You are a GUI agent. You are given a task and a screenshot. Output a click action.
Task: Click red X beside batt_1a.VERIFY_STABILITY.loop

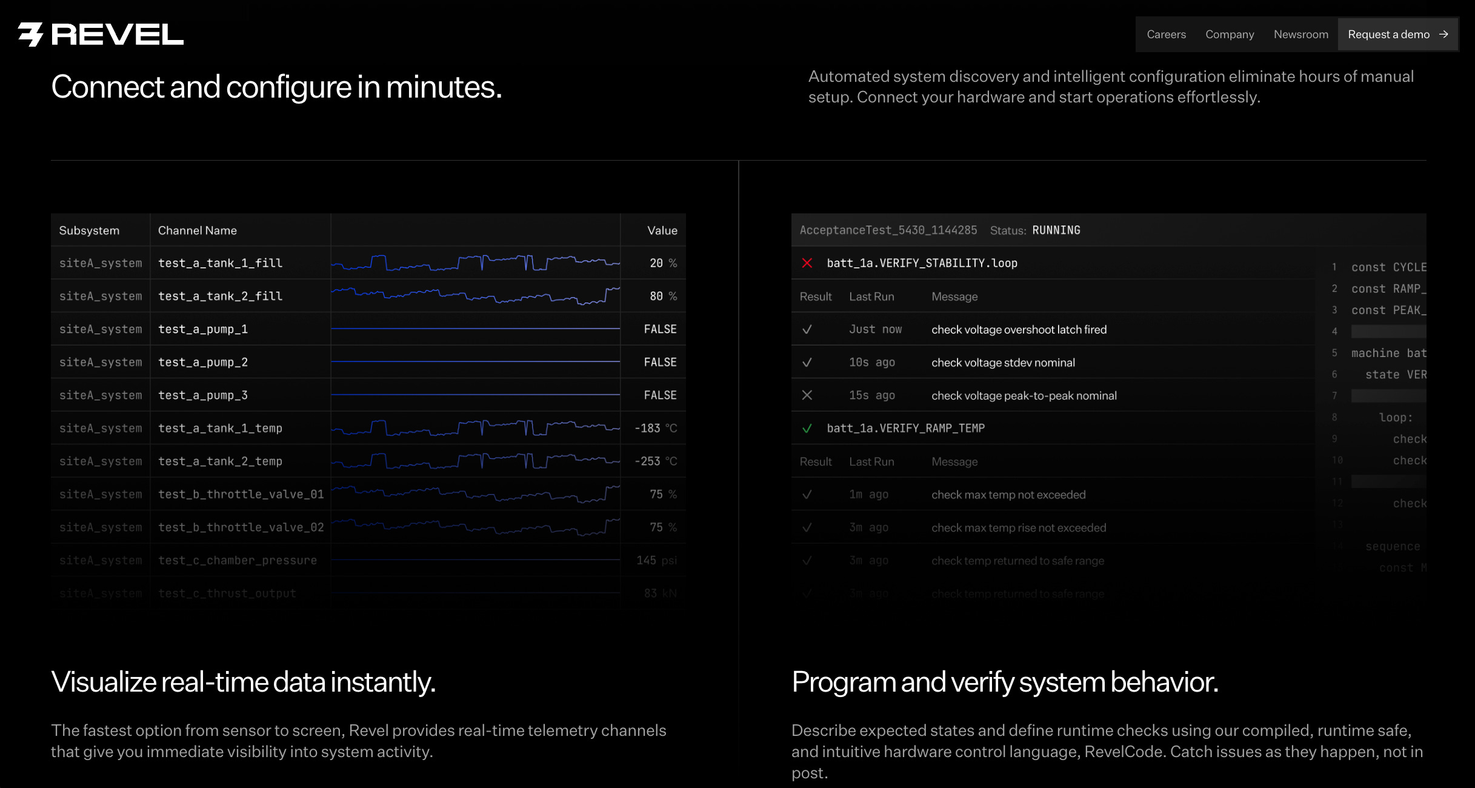pos(807,263)
